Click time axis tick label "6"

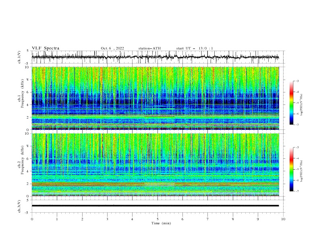click(x=183, y=219)
